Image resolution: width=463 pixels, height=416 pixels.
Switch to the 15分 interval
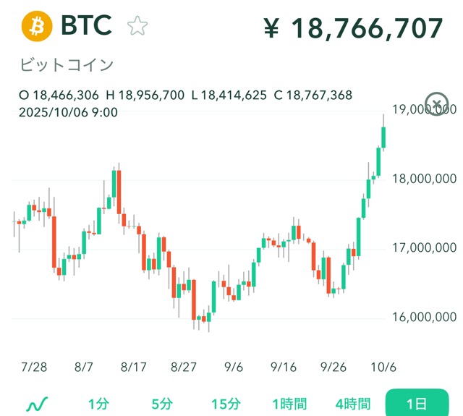pyautogui.click(x=226, y=404)
